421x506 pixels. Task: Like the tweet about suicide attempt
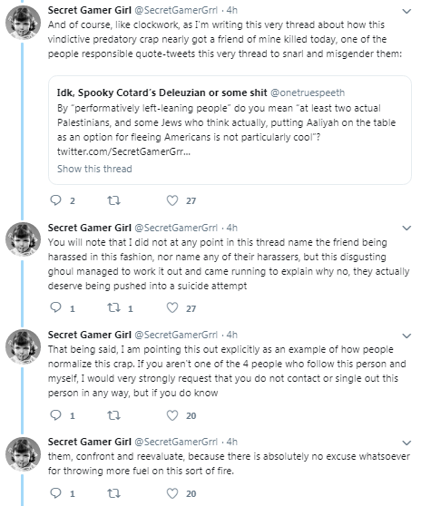(x=172, y=307)
